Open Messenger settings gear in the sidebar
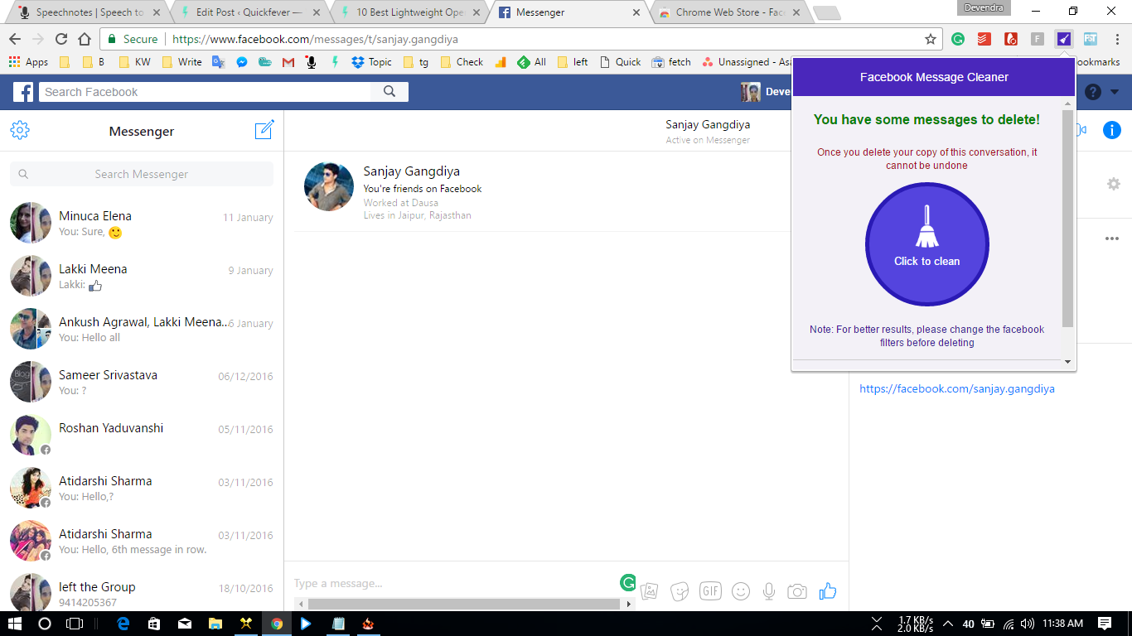The height and width of the screenshot is (636, 1132). (x=20, y=130)
